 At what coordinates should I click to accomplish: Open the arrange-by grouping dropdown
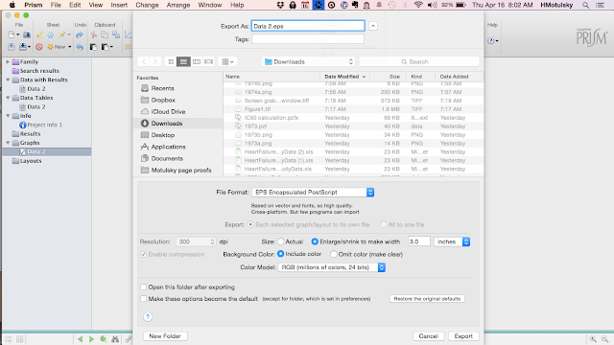227,61
